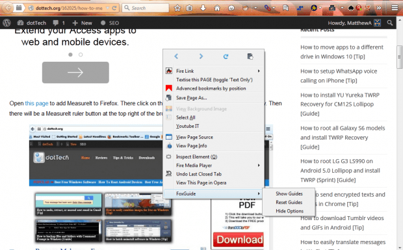Open the address bar history dropdown arrow
403x250 pixels.
click(108, 8)
